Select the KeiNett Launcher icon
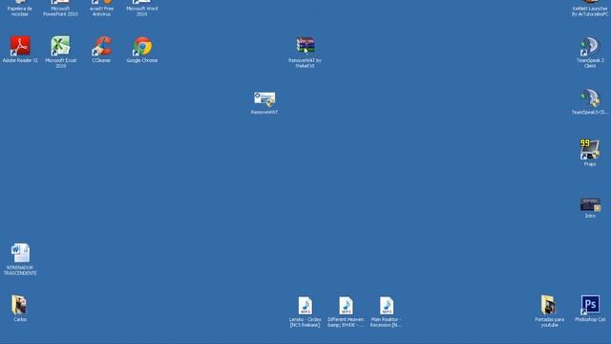The image size is (611, 344). point(590,8)
